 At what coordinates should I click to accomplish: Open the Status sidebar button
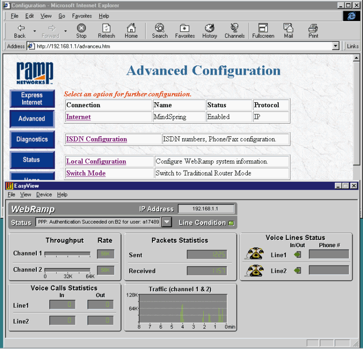coord(32,160)
